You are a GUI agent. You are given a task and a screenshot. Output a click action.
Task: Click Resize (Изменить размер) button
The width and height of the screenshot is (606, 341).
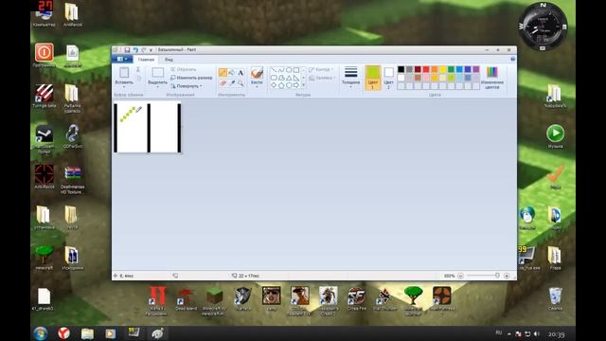[191, 78]
